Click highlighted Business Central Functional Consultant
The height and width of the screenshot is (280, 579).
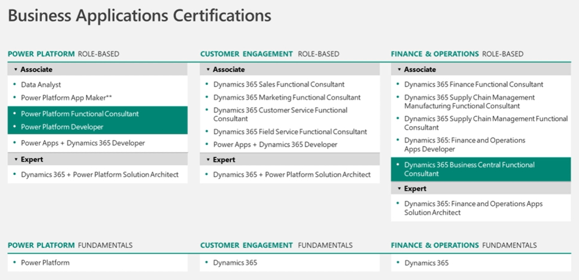pyautogui.click(x=469, y=169)
